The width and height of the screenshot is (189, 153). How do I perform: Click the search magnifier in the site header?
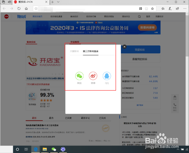pyautogui.click(x=139, y=17)
